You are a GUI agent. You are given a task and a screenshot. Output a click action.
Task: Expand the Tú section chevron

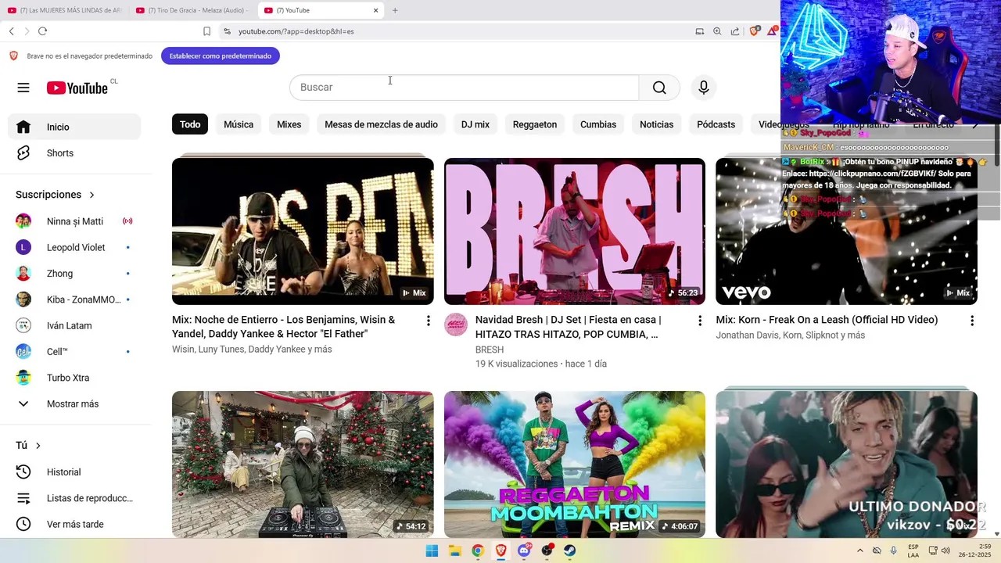click(38, 446)
